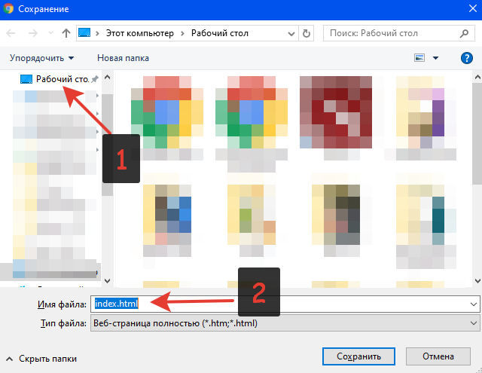Click the pin icon next to 'Рабочий стол'
The image size is (482, 373).
pyautogui.click(x=95, y=79)
